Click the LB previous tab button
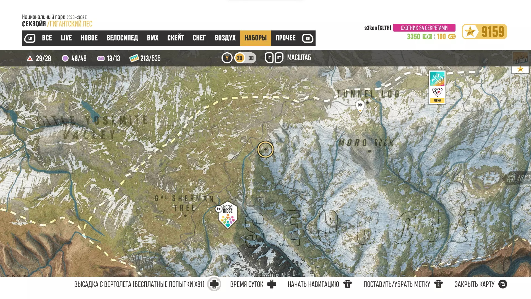This screenshot has width=531, height=299. pyautogui.click(x=30, y=38)
